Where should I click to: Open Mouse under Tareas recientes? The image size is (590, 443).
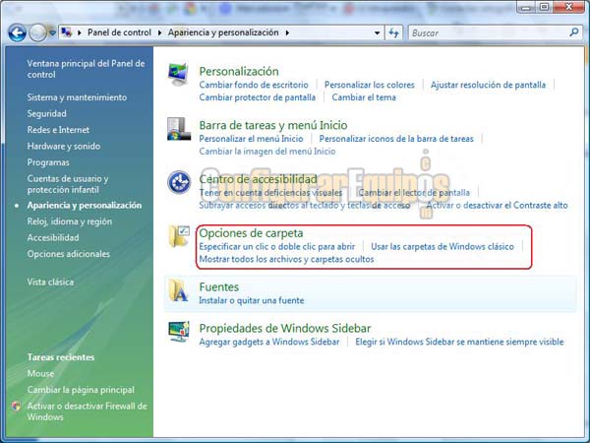coord(40,373)
